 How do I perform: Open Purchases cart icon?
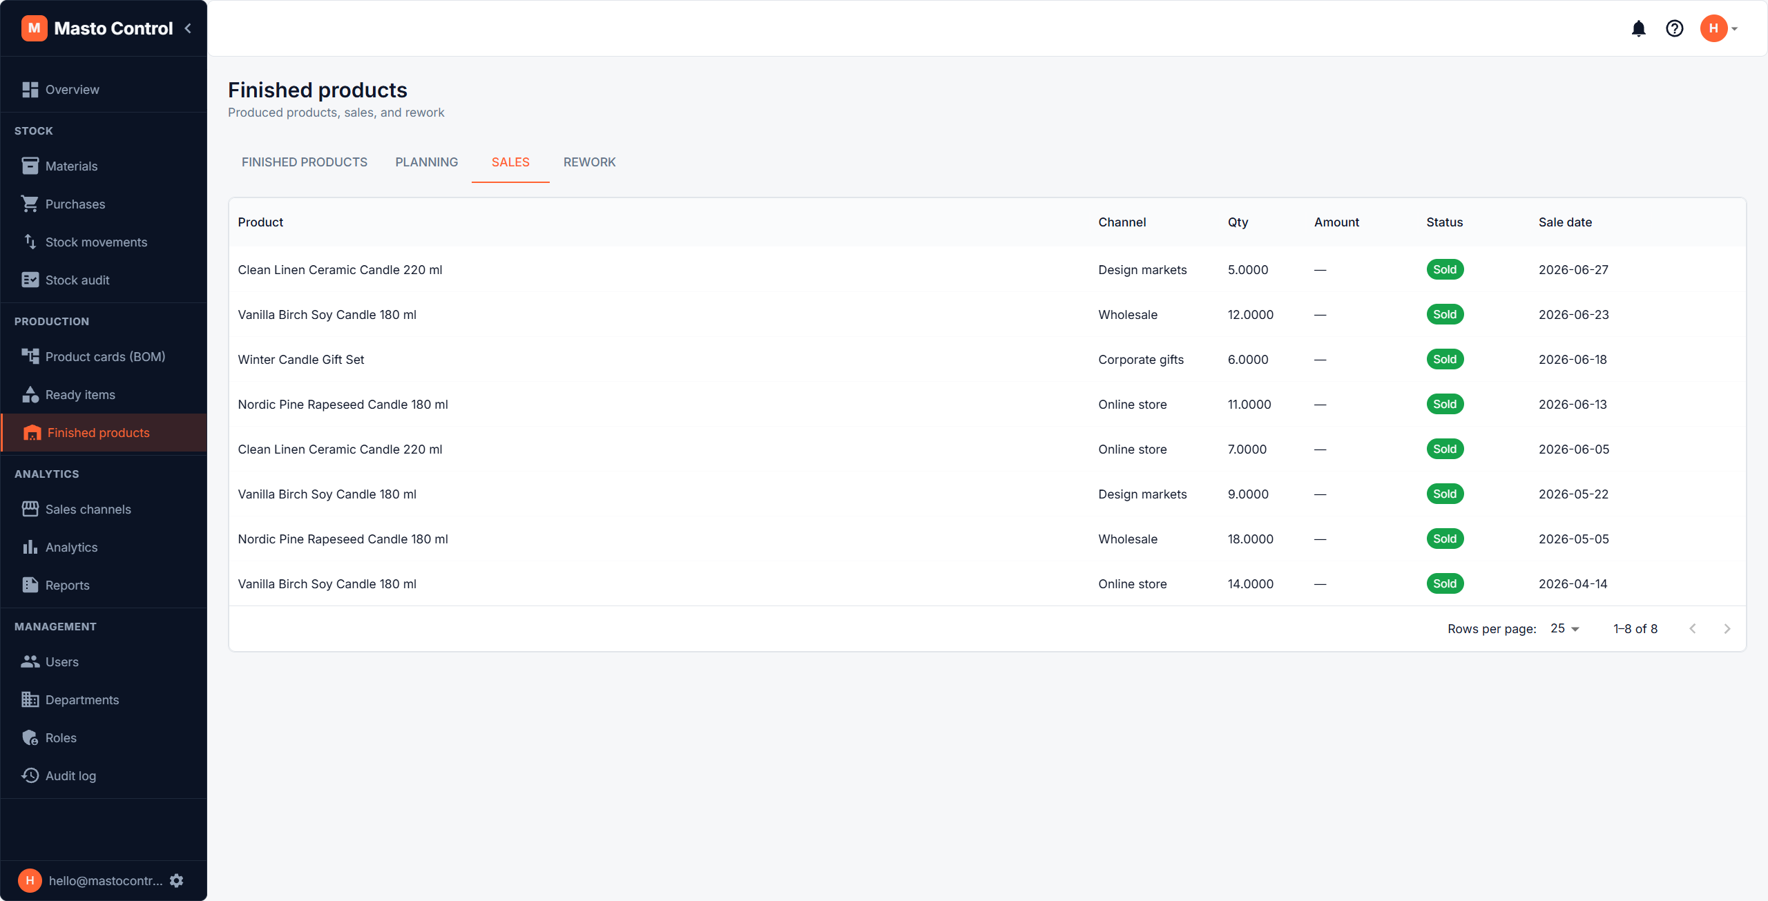[x=30, y=204]
